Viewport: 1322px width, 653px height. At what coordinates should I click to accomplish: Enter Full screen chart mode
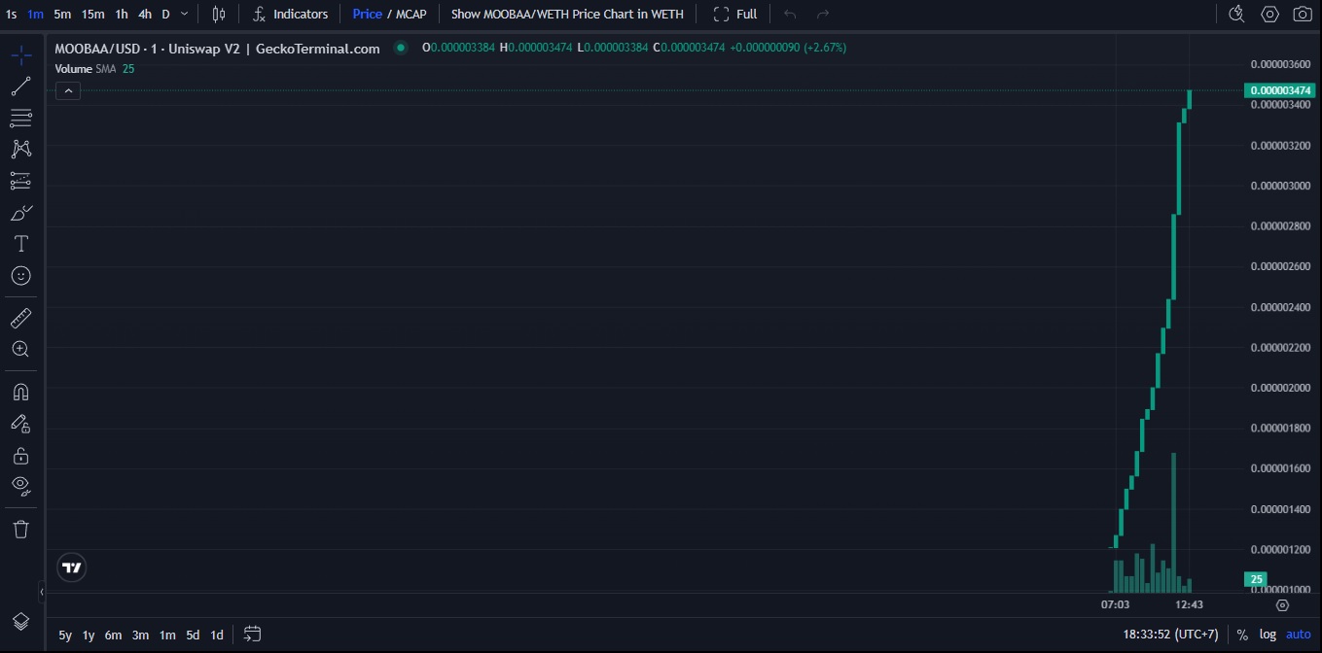coord(735,14)
